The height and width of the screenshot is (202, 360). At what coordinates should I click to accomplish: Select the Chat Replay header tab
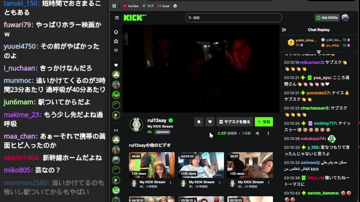tap(319, 30)
